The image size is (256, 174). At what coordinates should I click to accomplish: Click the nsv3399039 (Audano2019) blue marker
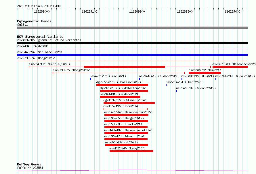point(216,79)
